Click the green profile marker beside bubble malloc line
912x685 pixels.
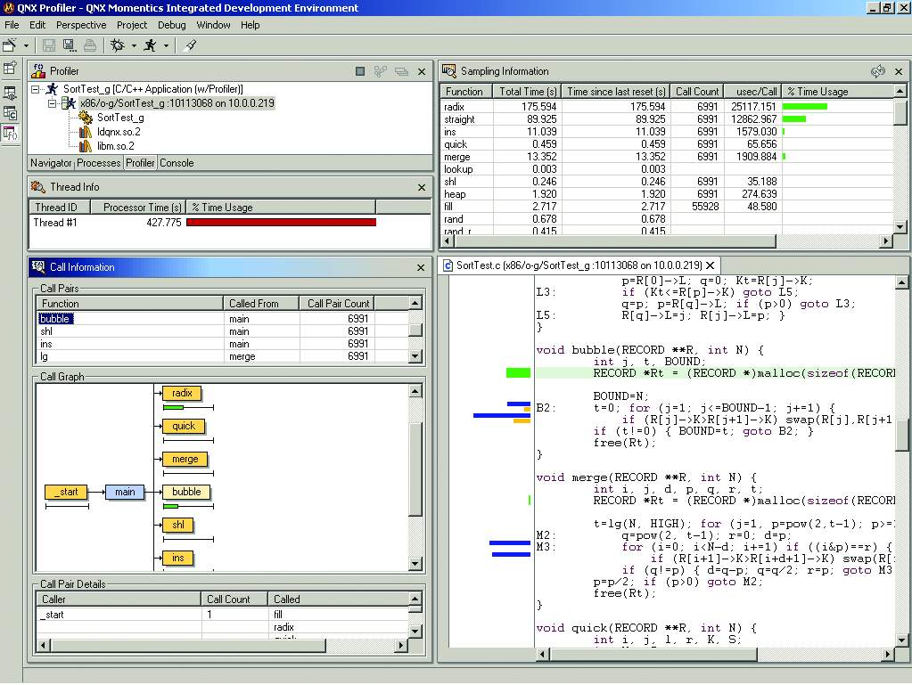(518, 373)
